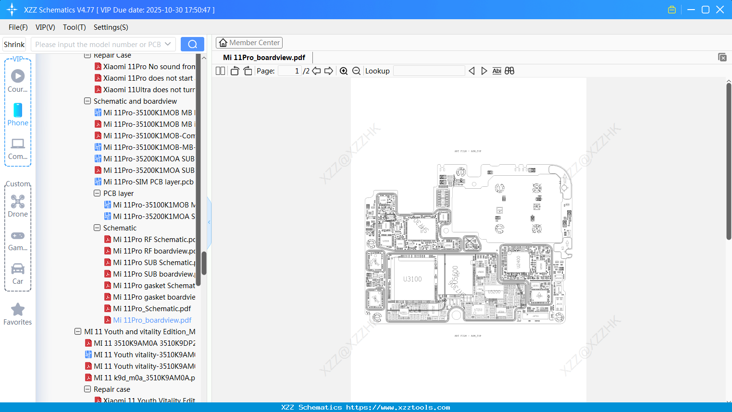Open Member Center
Viewport: 732px width, 412px height.
tap(249, 43)
